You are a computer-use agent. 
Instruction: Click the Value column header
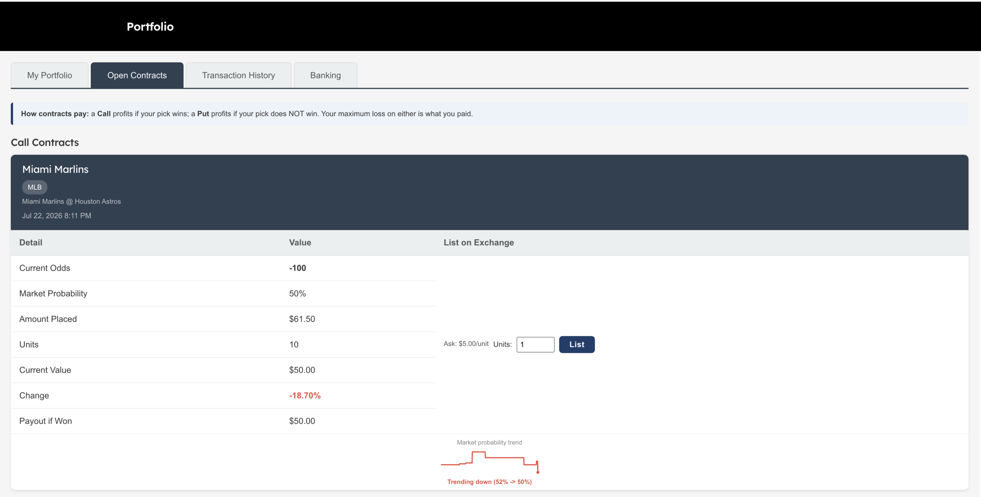click(300, 243)
